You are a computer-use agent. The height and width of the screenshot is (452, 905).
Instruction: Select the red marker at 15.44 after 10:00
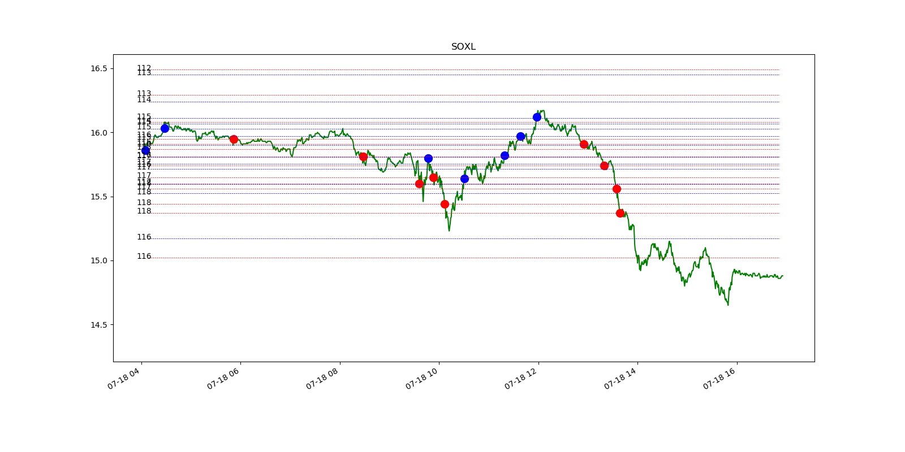[x=445, y=204]
